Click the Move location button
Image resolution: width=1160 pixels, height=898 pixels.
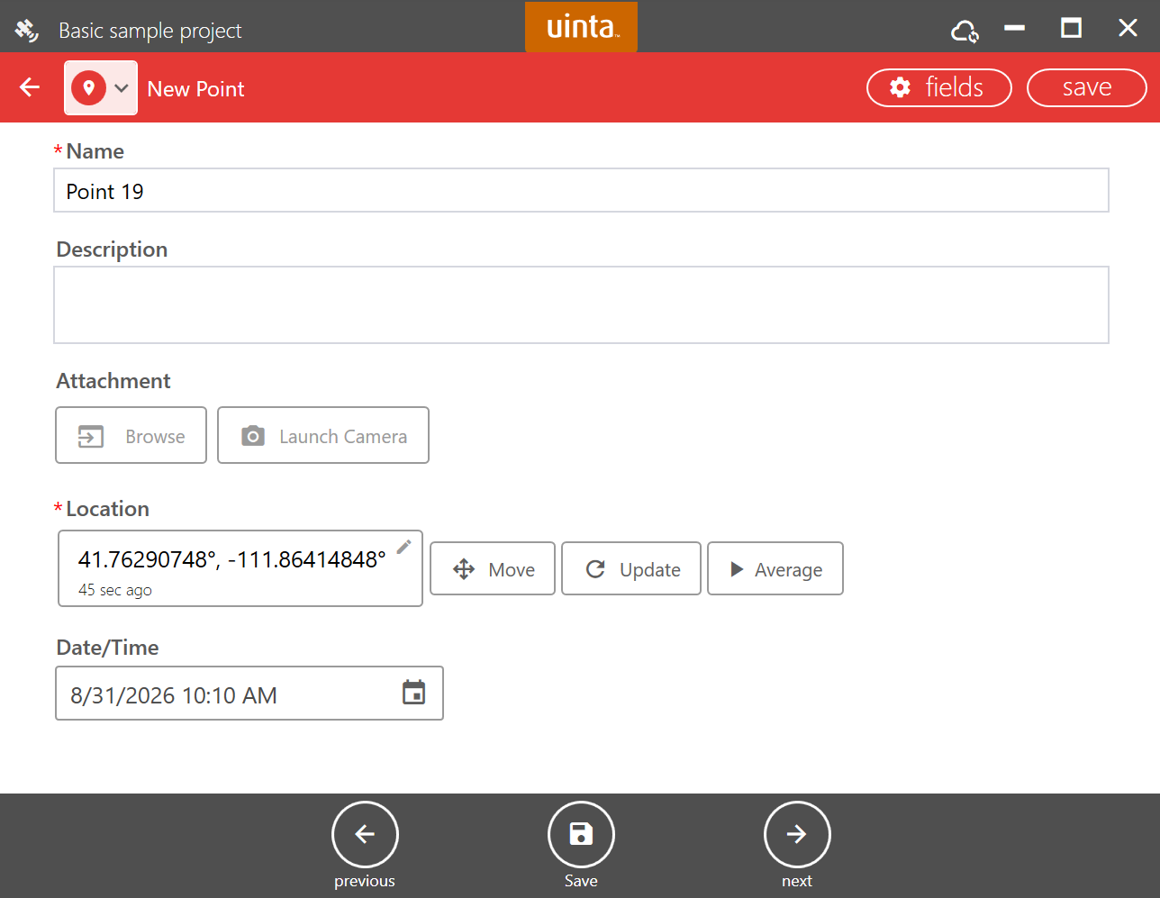click(x=493, y=568)
